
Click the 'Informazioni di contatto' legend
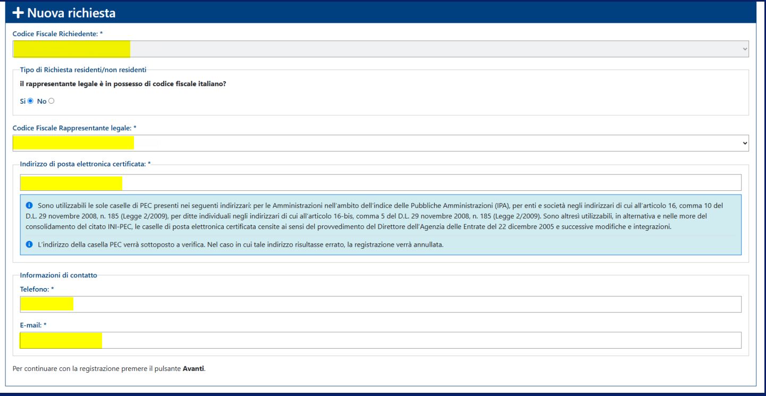click(58, 275)
